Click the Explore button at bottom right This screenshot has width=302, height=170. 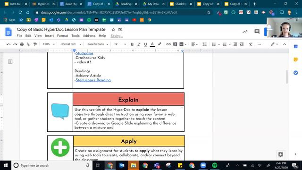(x=280, y=154)
